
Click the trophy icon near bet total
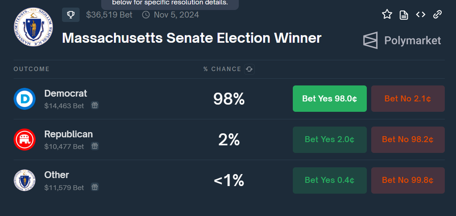pos(71,15)
